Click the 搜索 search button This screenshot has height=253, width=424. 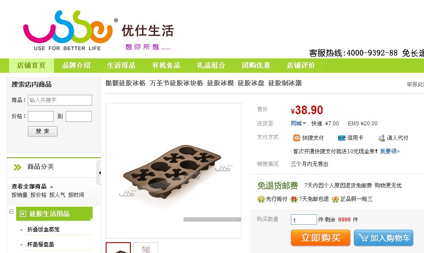point(43,131)
